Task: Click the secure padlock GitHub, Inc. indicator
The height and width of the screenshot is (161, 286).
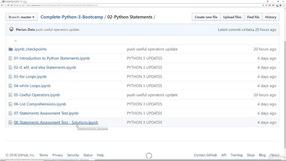Action: 18,5
